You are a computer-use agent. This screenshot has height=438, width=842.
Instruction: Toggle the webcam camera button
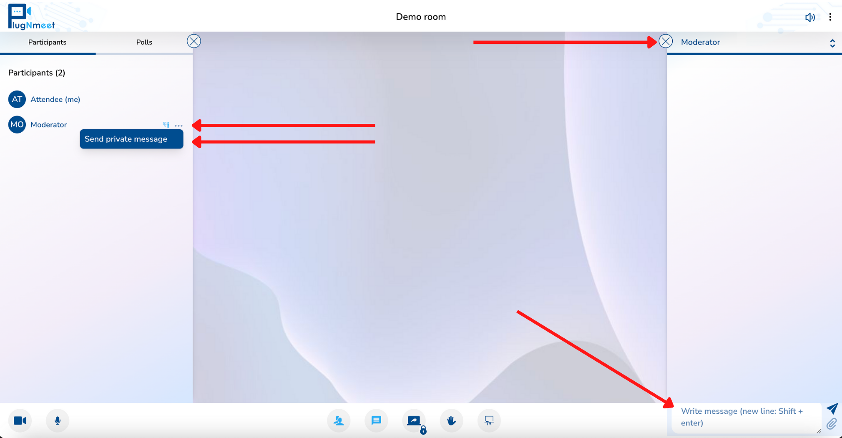click(20, 420)
